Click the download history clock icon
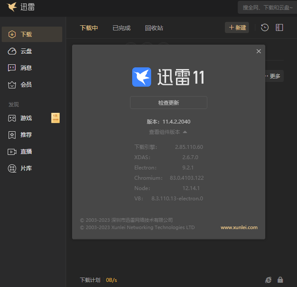 [x=265, y=27]
